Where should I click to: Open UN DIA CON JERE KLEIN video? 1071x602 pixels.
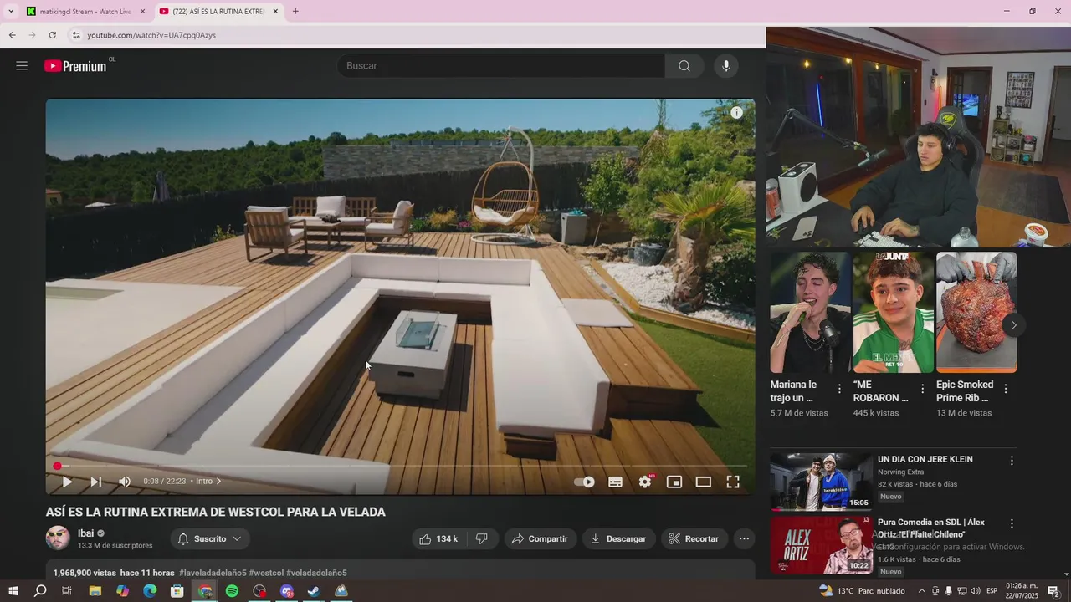point(821,482)
